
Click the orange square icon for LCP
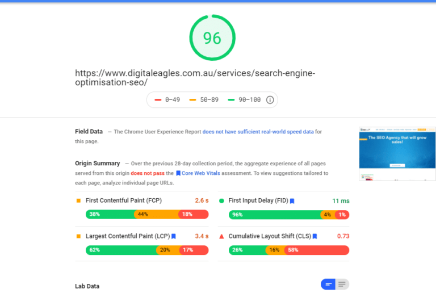point(78,236)
